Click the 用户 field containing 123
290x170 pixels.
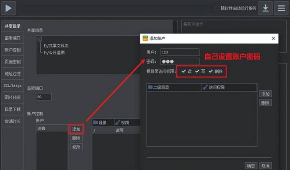click(x=180, y=52)
